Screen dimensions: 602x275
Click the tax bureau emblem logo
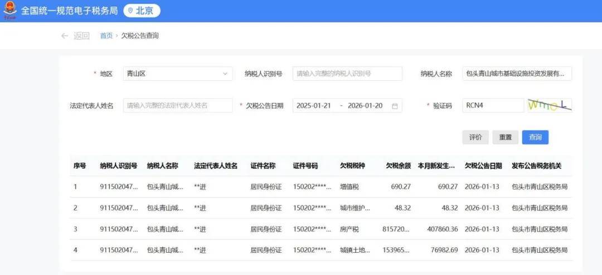9,11
